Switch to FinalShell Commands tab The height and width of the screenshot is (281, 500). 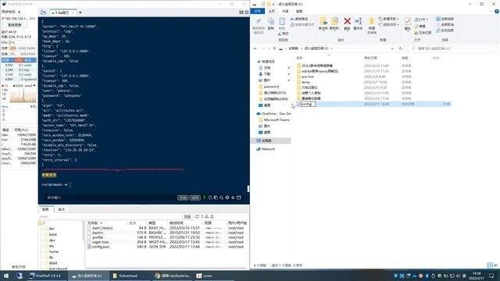click(61, 209)
